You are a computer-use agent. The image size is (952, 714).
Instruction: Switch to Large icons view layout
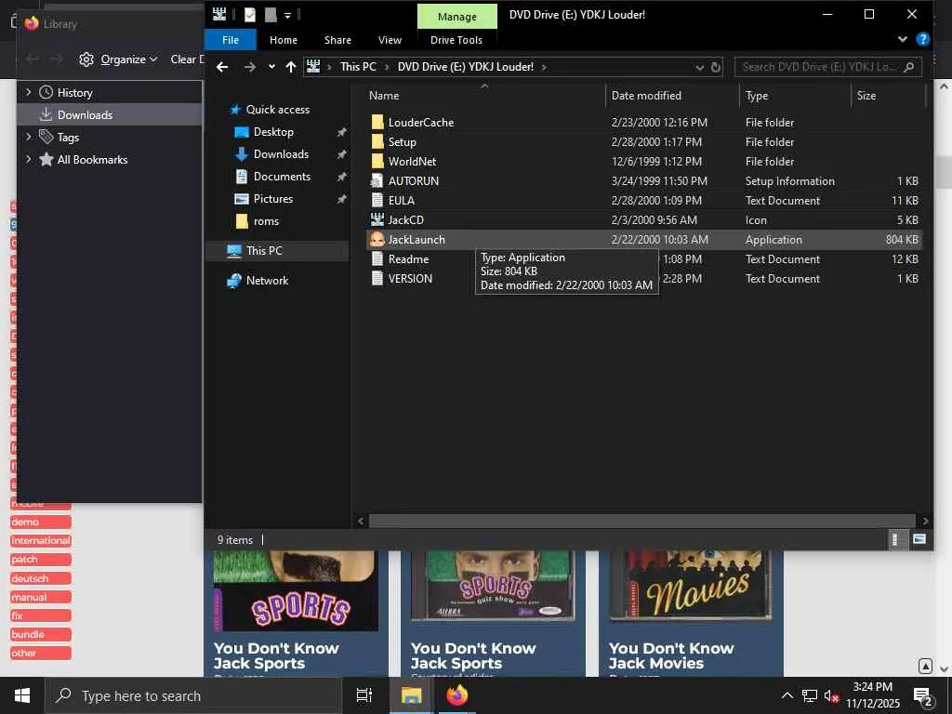pyautogui.click(x=919, y=539)
